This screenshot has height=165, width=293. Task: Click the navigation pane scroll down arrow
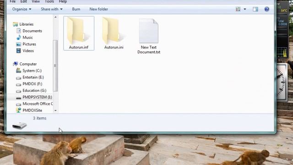[x=55, y=110]
